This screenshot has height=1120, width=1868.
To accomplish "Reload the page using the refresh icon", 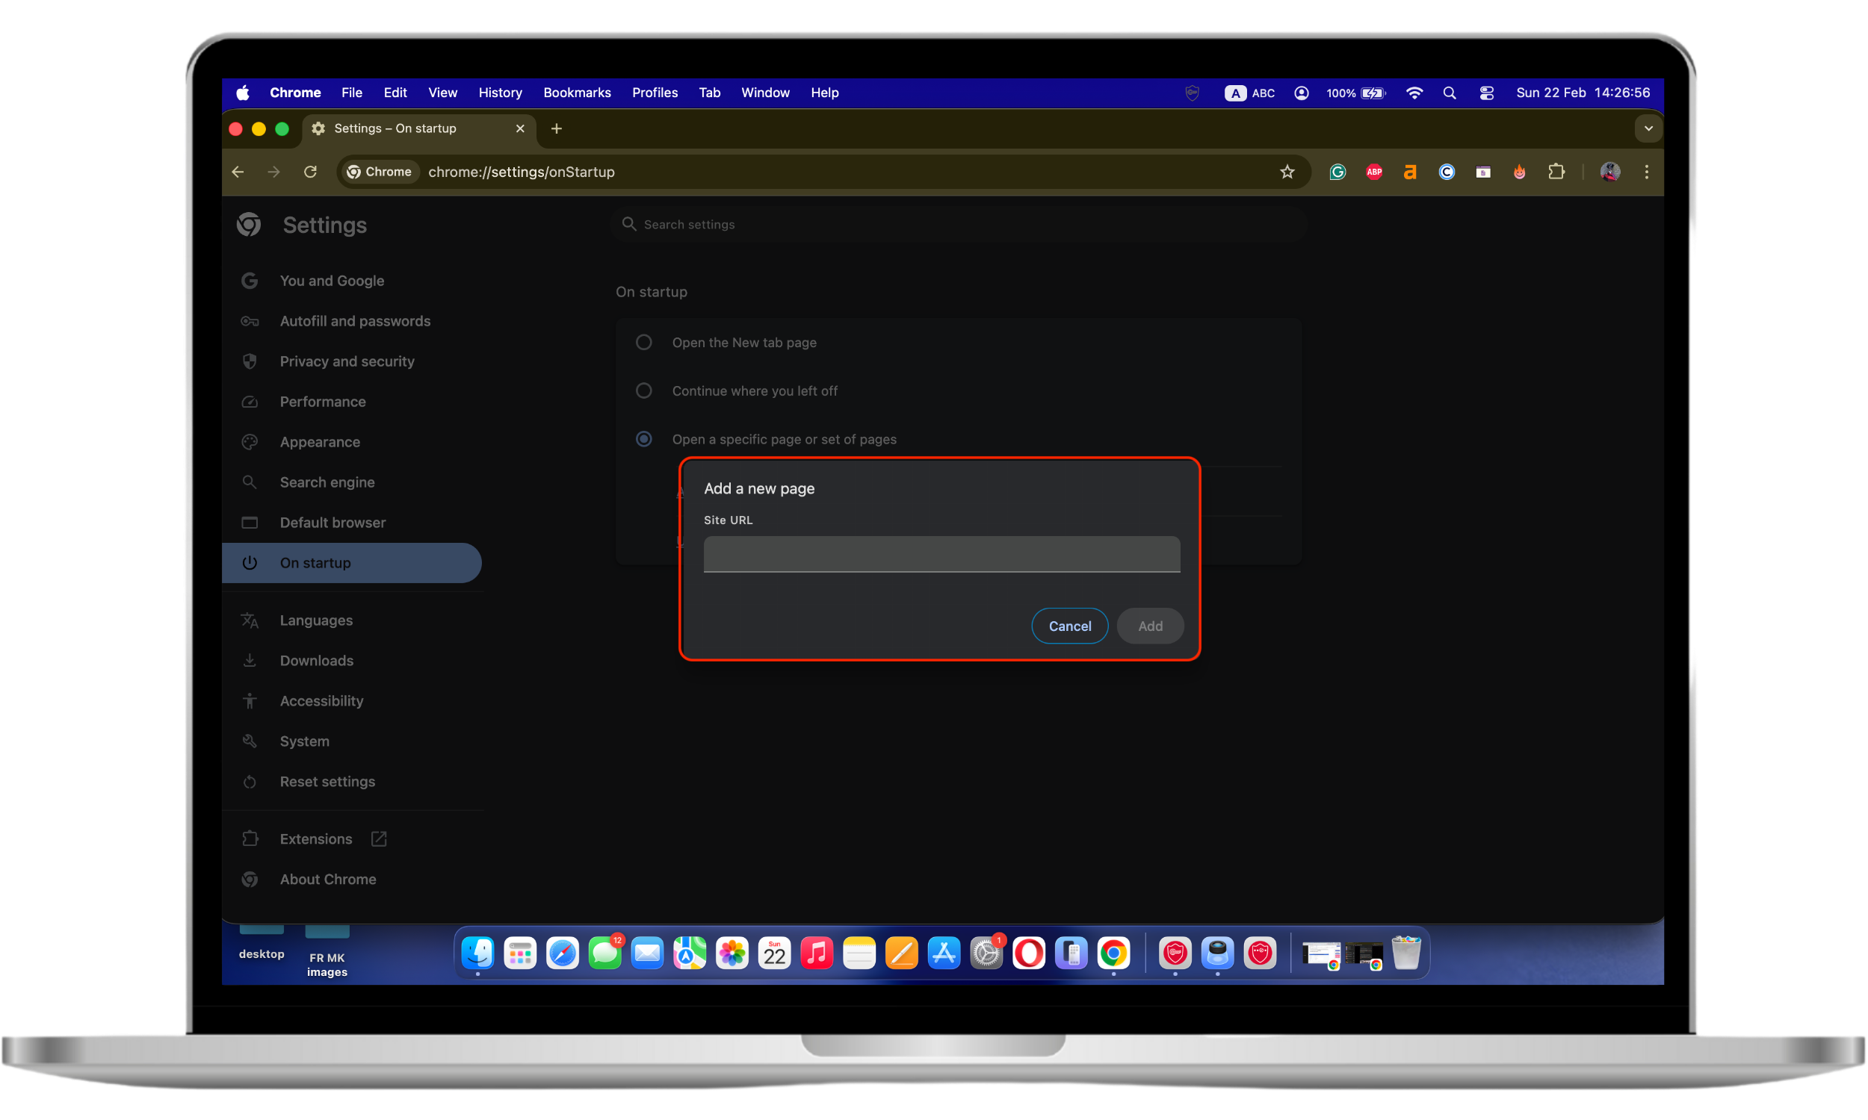I will [309, 171].
